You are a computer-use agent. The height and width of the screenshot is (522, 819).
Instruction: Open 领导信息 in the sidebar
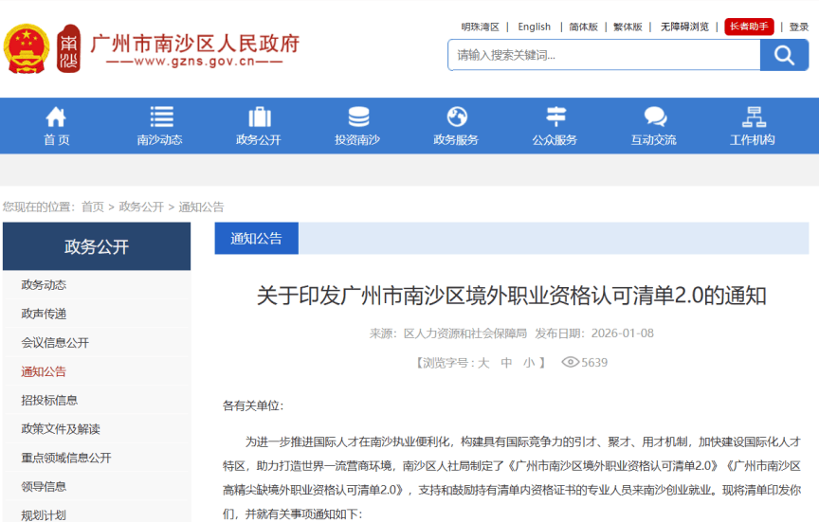(x=44, y=487)
